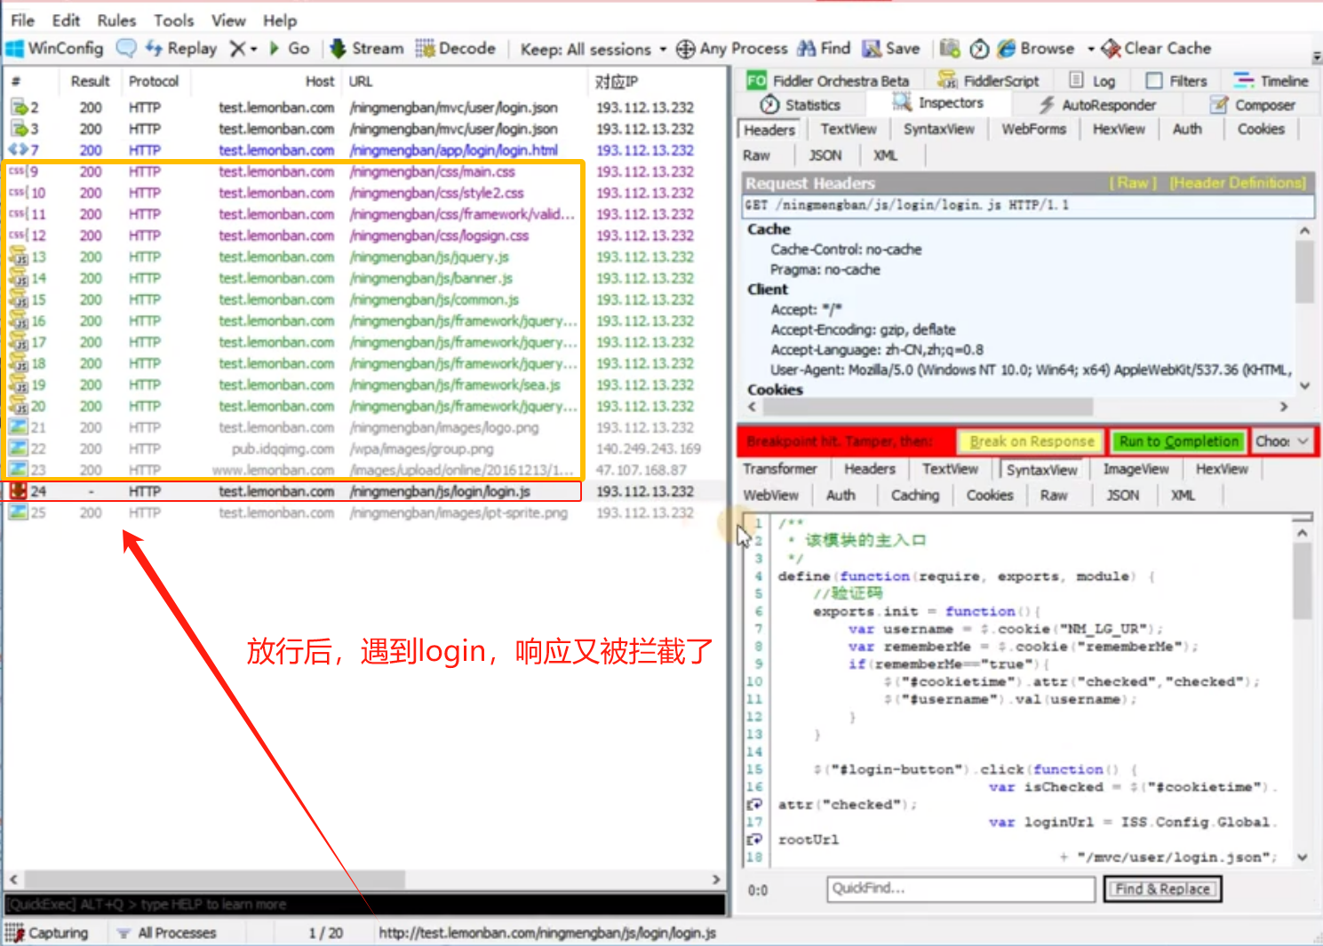The height and width of the screenshot is (946, 1323).
Task: Select the response Transformer tab
Action: coord(779,469)
